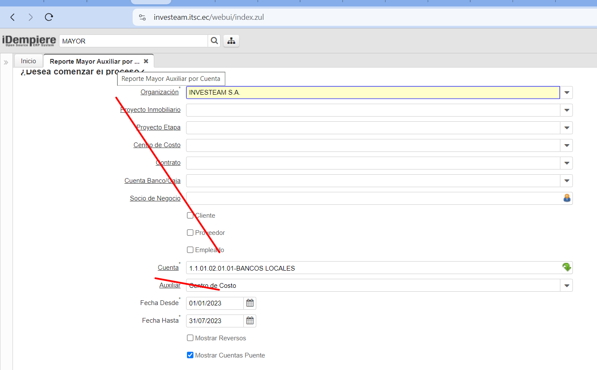Toggle the Mostrar Reversos checkbox
This screenshot has width=597, height=370.
pyautogui.click(x=190, y=338)
